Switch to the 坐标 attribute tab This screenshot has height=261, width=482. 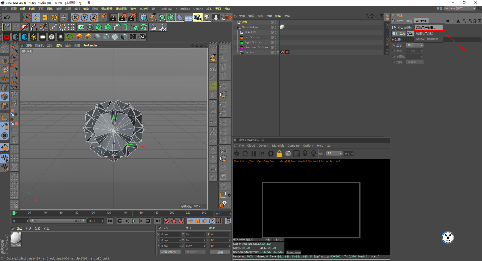point(403,34)
